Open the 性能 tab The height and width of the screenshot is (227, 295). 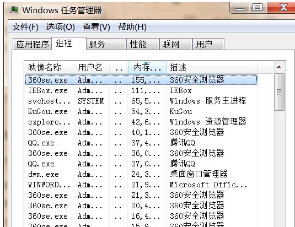point(143,44)
